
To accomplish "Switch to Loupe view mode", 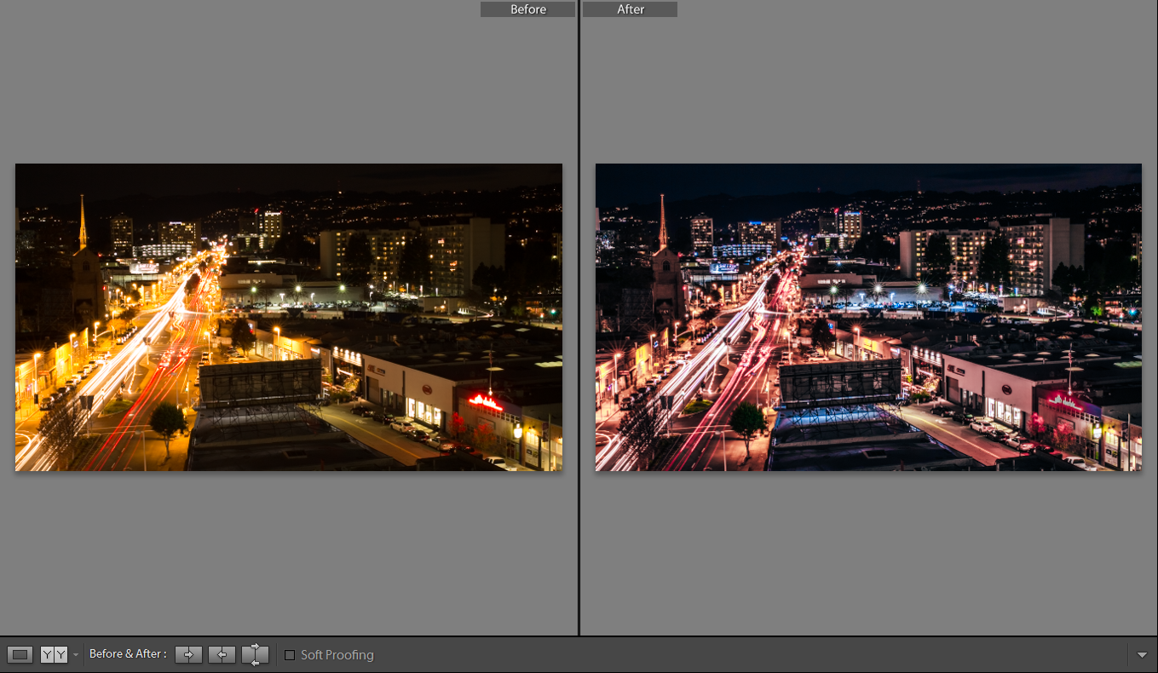I will pos(21,655).
